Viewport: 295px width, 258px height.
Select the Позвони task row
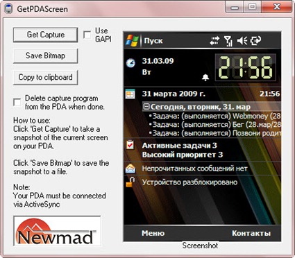coord(215,133)
